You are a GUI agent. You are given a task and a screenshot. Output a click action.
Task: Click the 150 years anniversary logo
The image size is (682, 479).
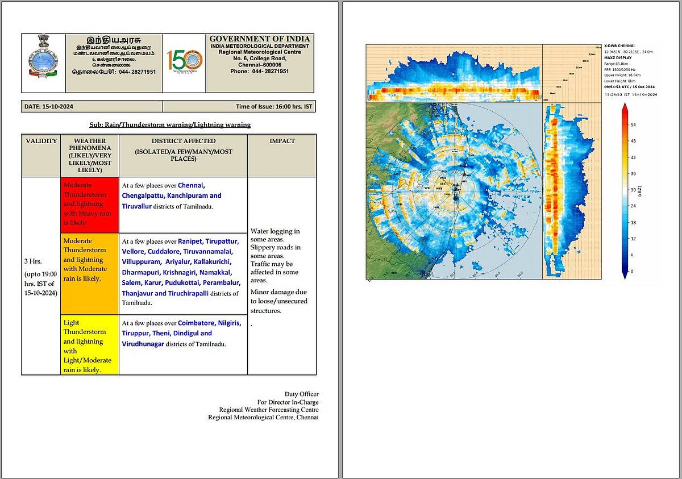(184, 63)
